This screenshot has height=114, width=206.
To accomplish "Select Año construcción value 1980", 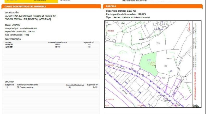I will click(x=27, y=35).
